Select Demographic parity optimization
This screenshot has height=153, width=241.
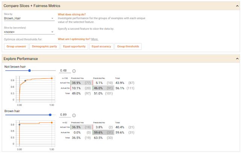pos(45,46)
